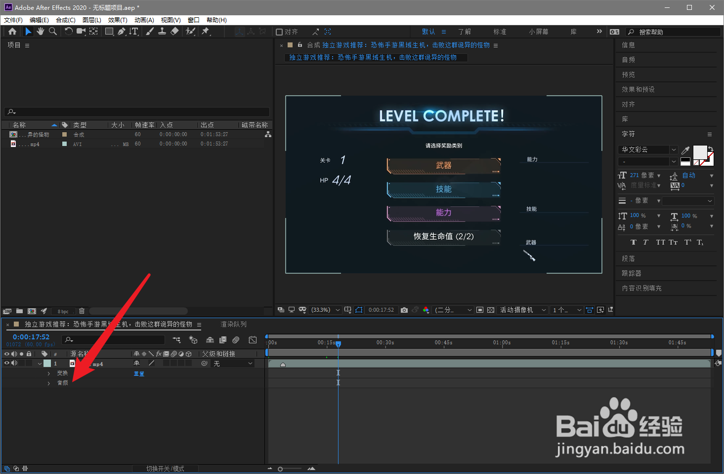Open the 跟踪器 panel
The width and height of the screenshot is (724, 474).
click(632, 273)
